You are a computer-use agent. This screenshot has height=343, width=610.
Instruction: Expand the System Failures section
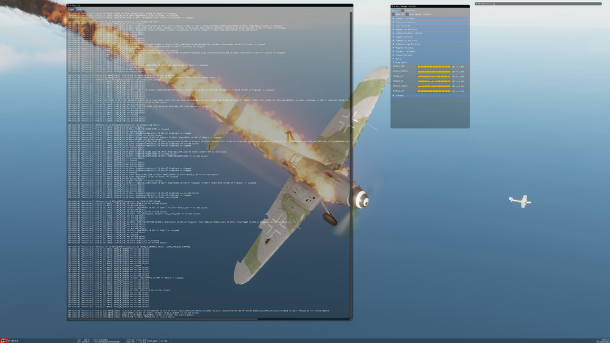tap(430, 55)
